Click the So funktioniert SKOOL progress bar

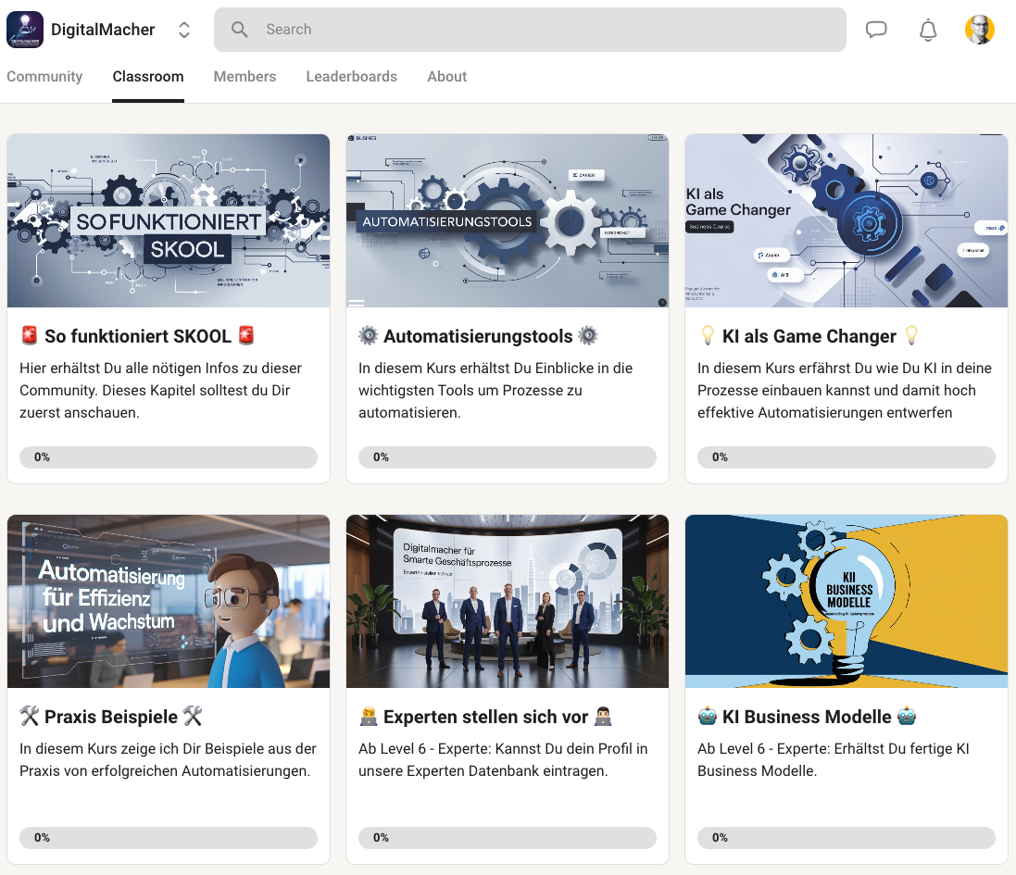(x=169, y=457)
